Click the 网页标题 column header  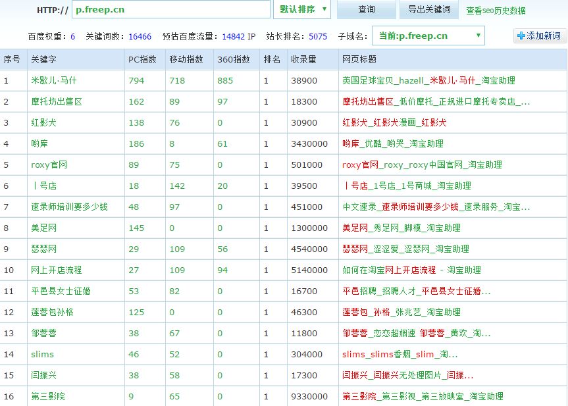click(359, 59)
